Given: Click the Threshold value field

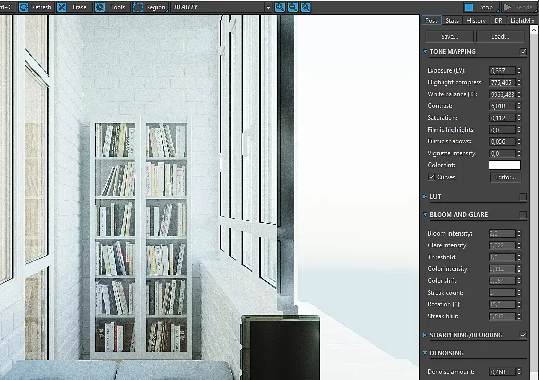Looking at the screenshot, I should [502, 257].
